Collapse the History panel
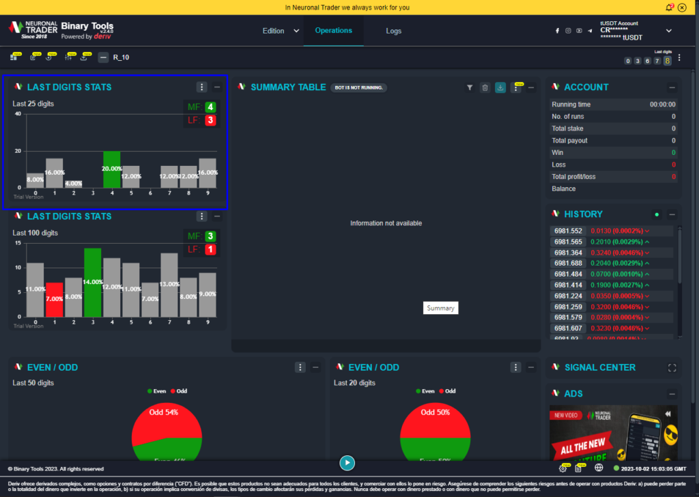The width and height of the screenshot is (699, 497). click(672, 214)
